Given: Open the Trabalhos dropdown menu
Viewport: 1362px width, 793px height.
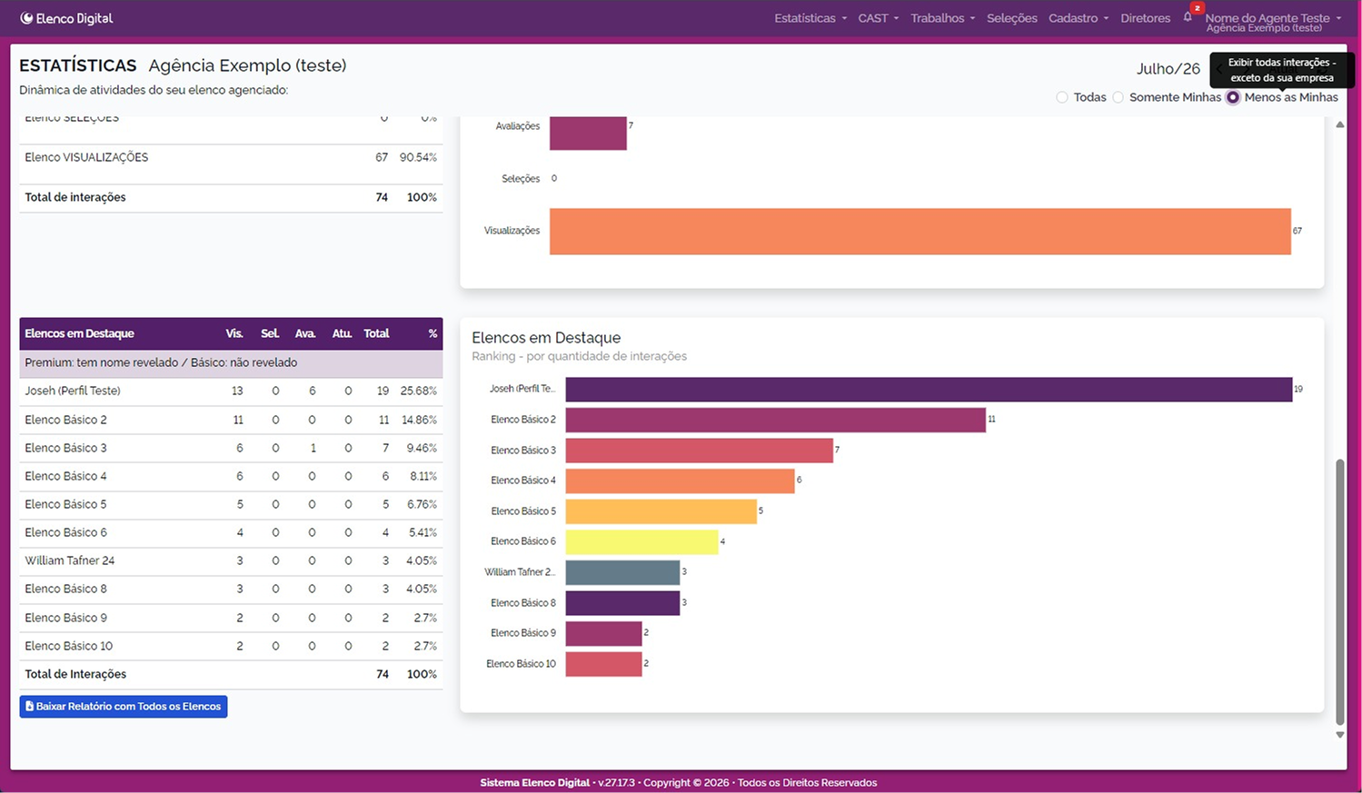Looking at the screenshot, I should (942, 18).
